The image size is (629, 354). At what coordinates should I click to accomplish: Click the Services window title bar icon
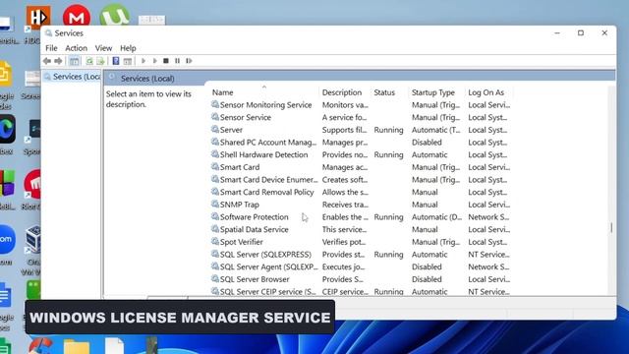click(x=48, y=33)
